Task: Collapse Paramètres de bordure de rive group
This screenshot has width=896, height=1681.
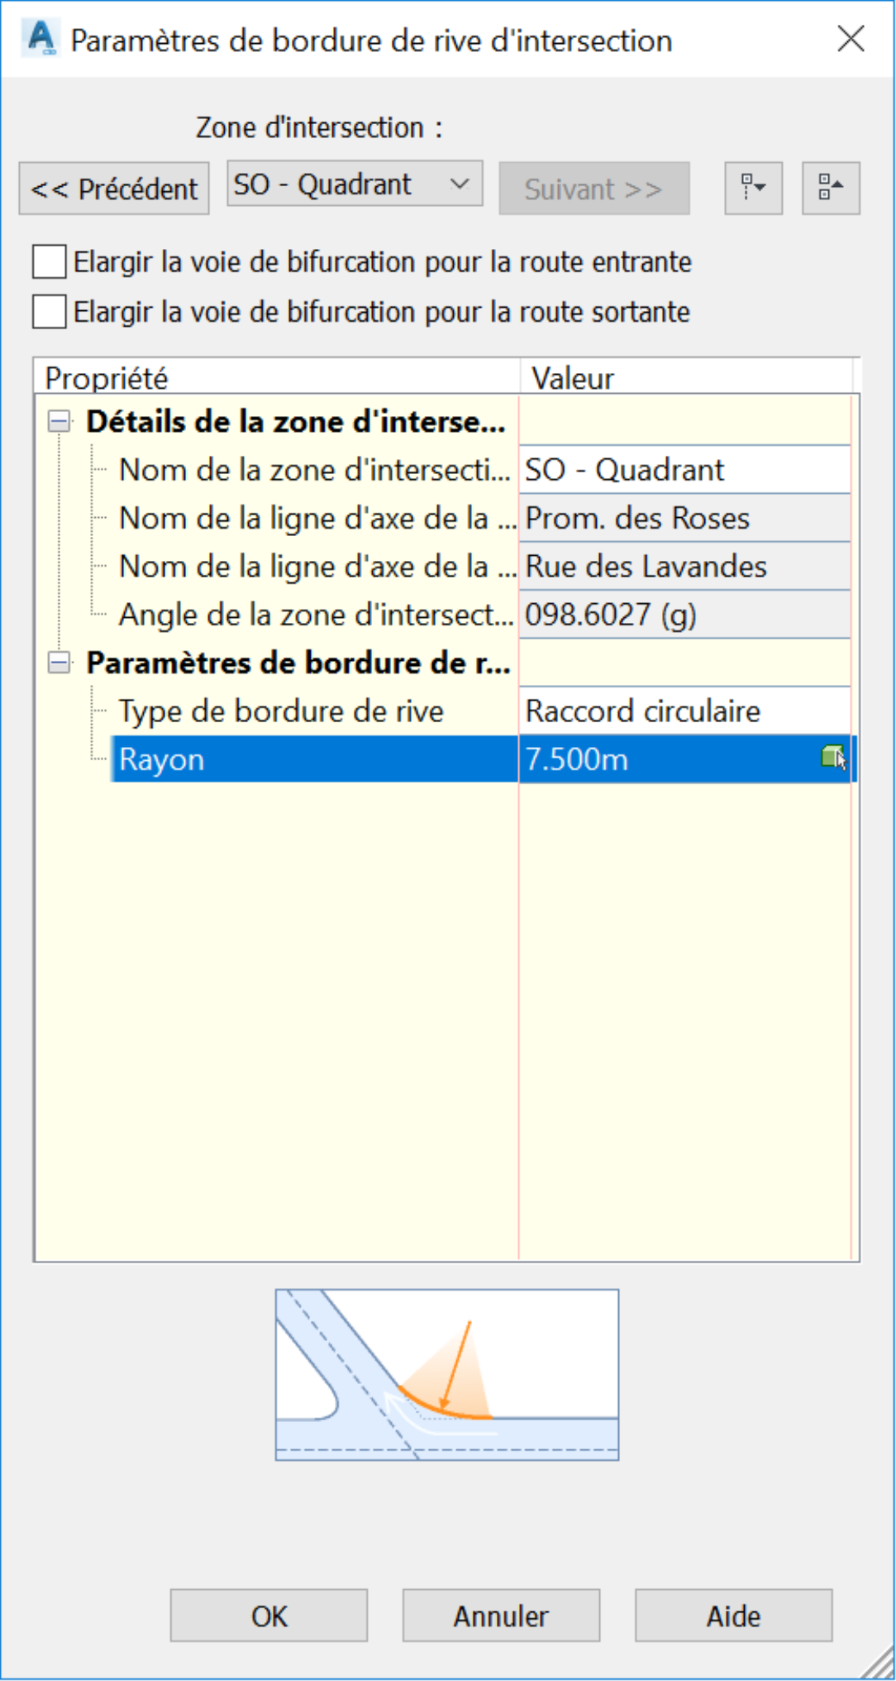Action: pyautogui.click(x=59, y=663)
